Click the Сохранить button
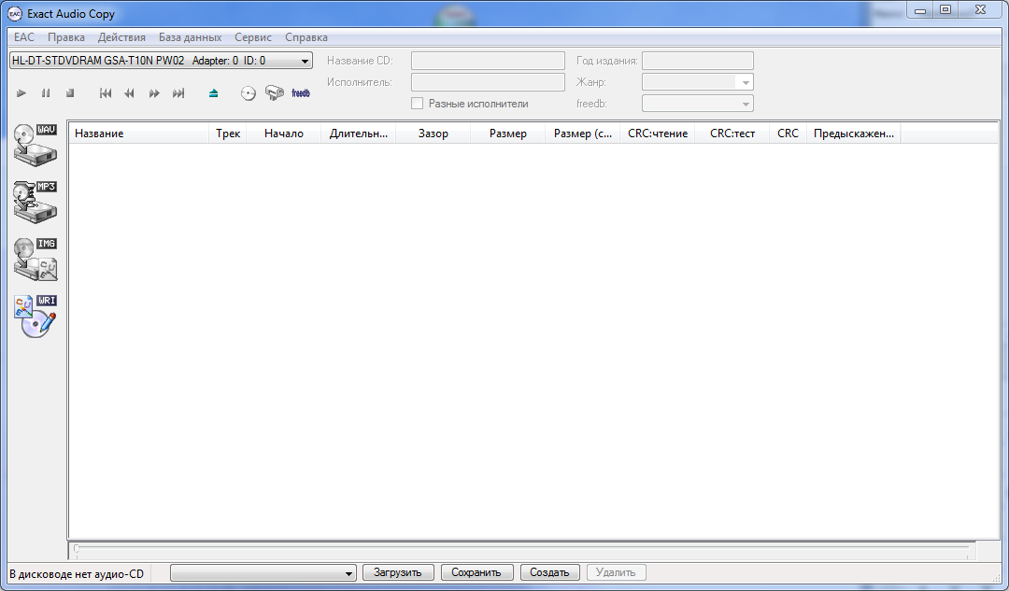Screen dimensions: 1009x591 coord(476,572)
